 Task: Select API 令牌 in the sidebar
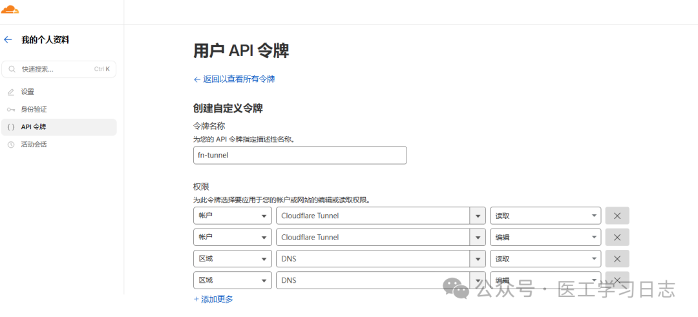pyautogui.click(x=59, y=127)
